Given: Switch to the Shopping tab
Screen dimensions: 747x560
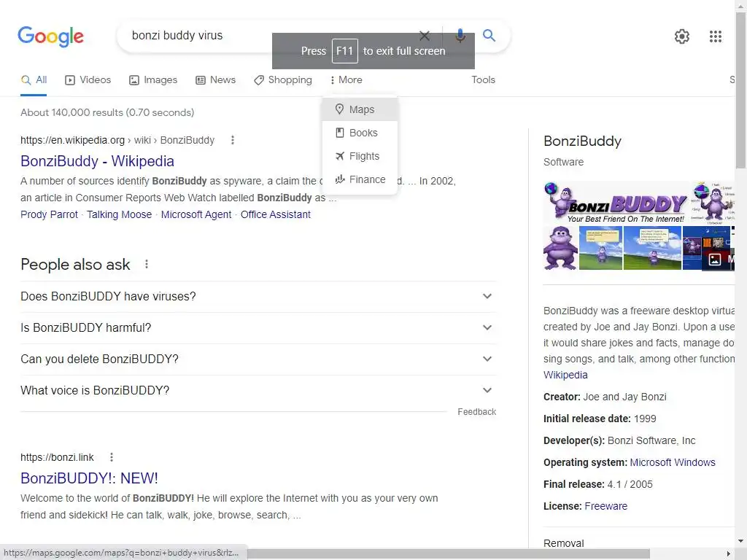Looking at the screenshot, I should [283, 80].
